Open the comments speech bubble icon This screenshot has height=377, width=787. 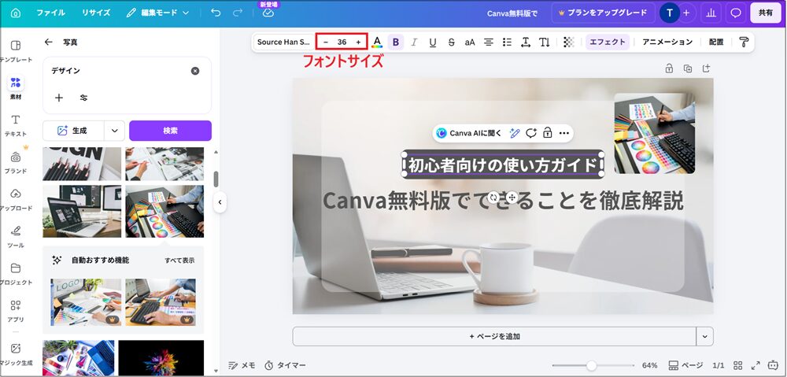[736, 13]
